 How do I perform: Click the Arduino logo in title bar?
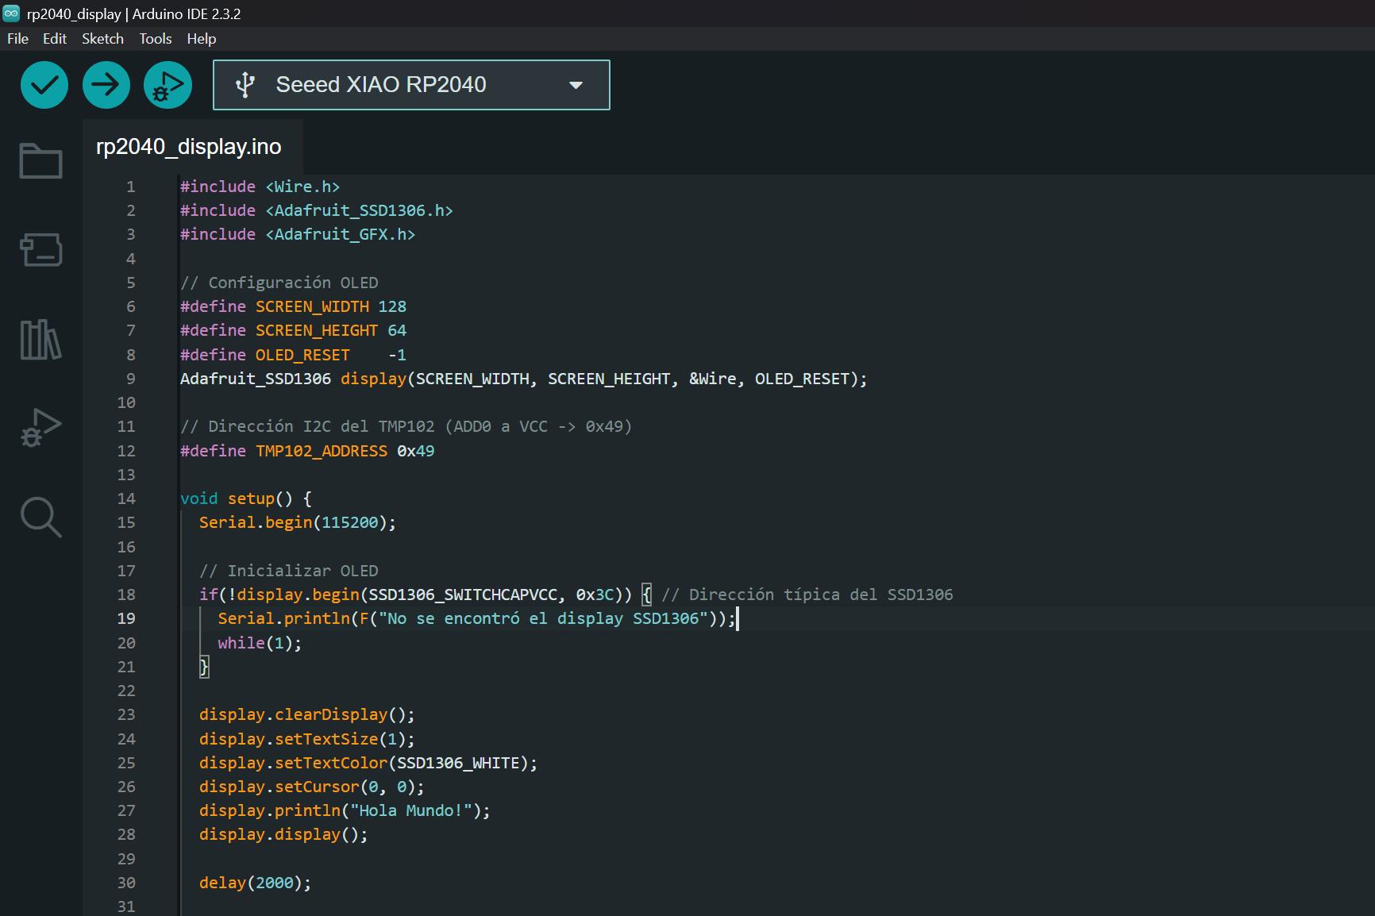coord(11,13)
